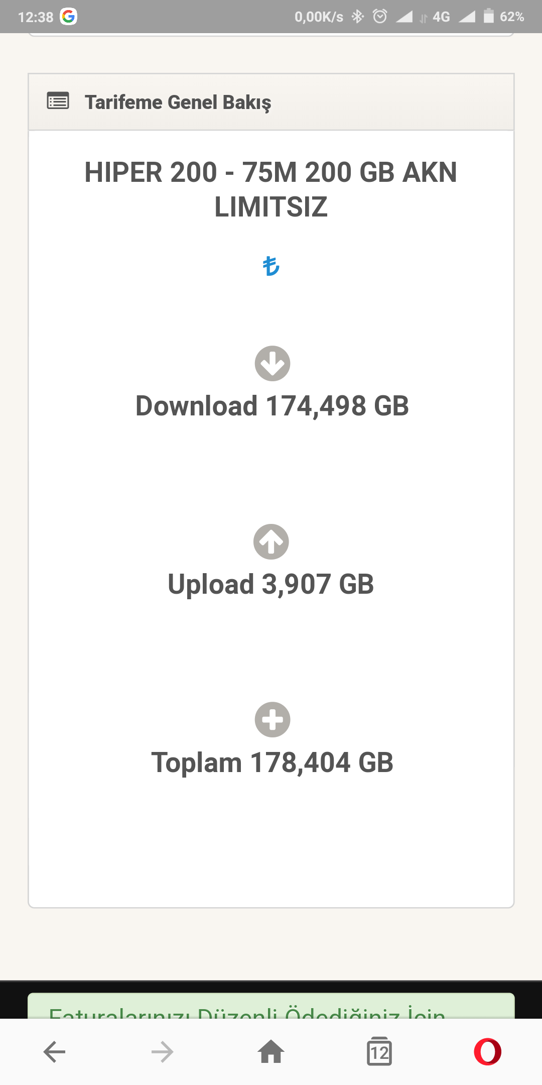The width and height of the screenshot is (542, 1085).
Task: Tap the Toplam plus icon
Action: pyautogui.click(x=273, y=720)
